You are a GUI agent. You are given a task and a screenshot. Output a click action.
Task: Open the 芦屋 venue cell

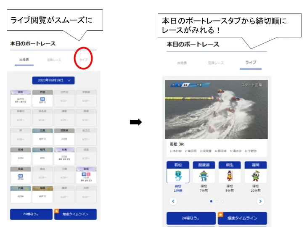21,194
